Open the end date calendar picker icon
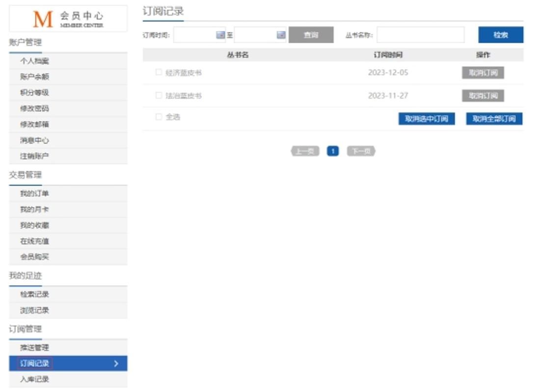 point(281,35)
